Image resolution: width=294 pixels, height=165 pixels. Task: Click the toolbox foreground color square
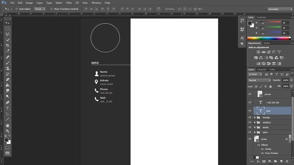click(6, 140)
